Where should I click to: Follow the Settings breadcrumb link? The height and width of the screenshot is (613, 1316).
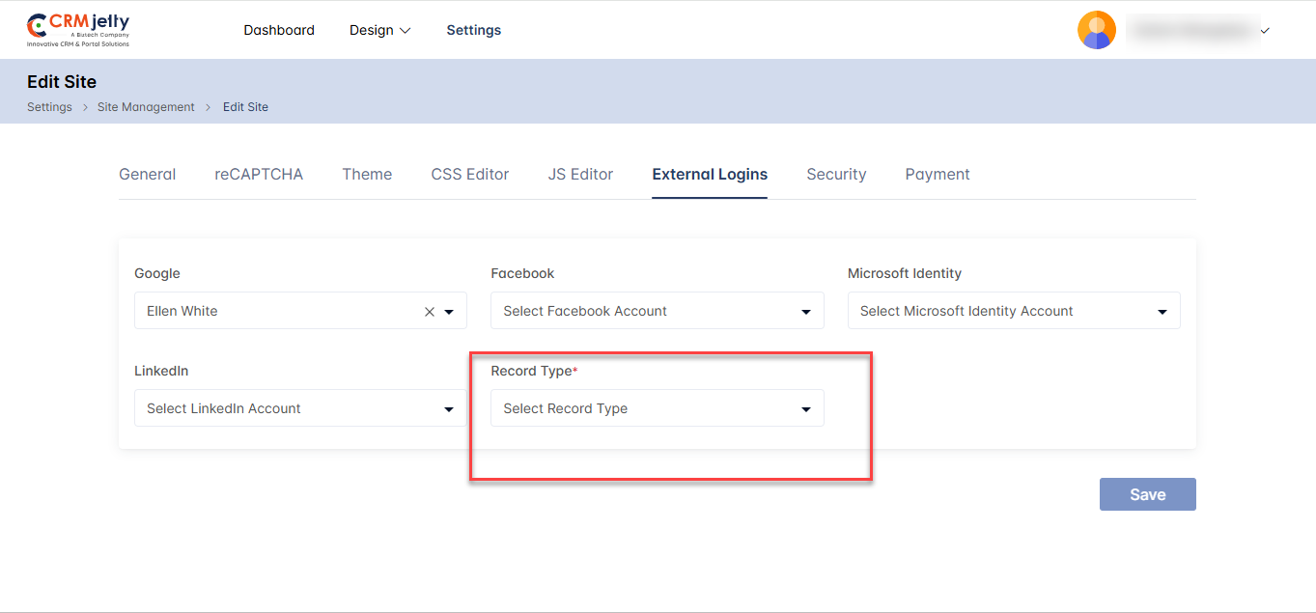(x=49, y=107)
